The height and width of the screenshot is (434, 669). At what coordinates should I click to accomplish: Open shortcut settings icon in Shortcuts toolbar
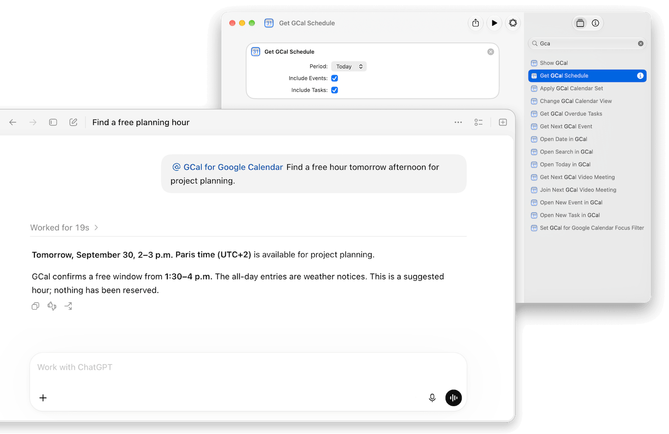513,23
